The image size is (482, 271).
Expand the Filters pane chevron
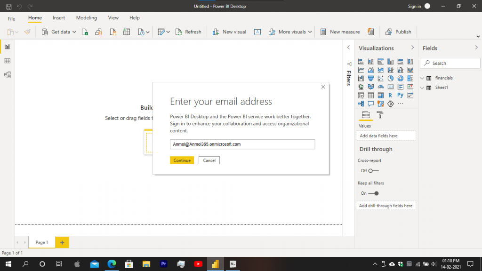pyautogui.click(x=348, y=48)
